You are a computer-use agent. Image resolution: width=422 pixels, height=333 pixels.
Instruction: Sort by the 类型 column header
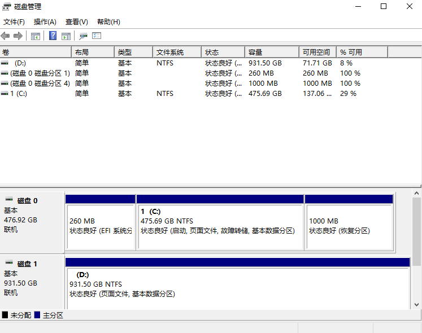point(133,52)
